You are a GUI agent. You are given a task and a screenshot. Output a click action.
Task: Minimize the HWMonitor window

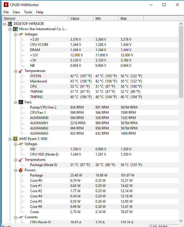pyautogui.click(x=151, y=5)
